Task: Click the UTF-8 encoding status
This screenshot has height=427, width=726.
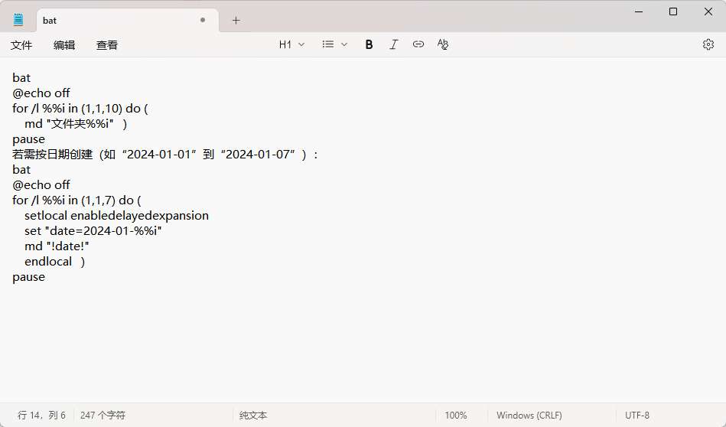Action: tap(637, 415)
